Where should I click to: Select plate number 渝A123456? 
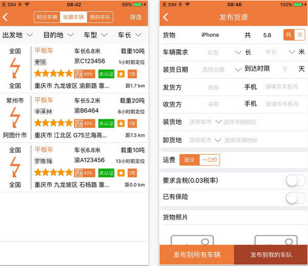[x=89, y=160]
